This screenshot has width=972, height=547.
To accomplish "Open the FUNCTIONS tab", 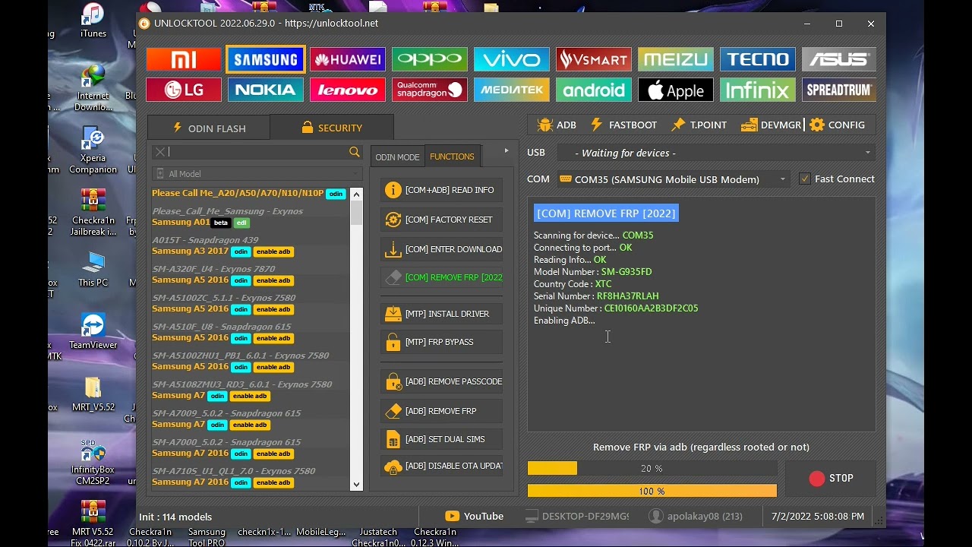I will point(452,157).
